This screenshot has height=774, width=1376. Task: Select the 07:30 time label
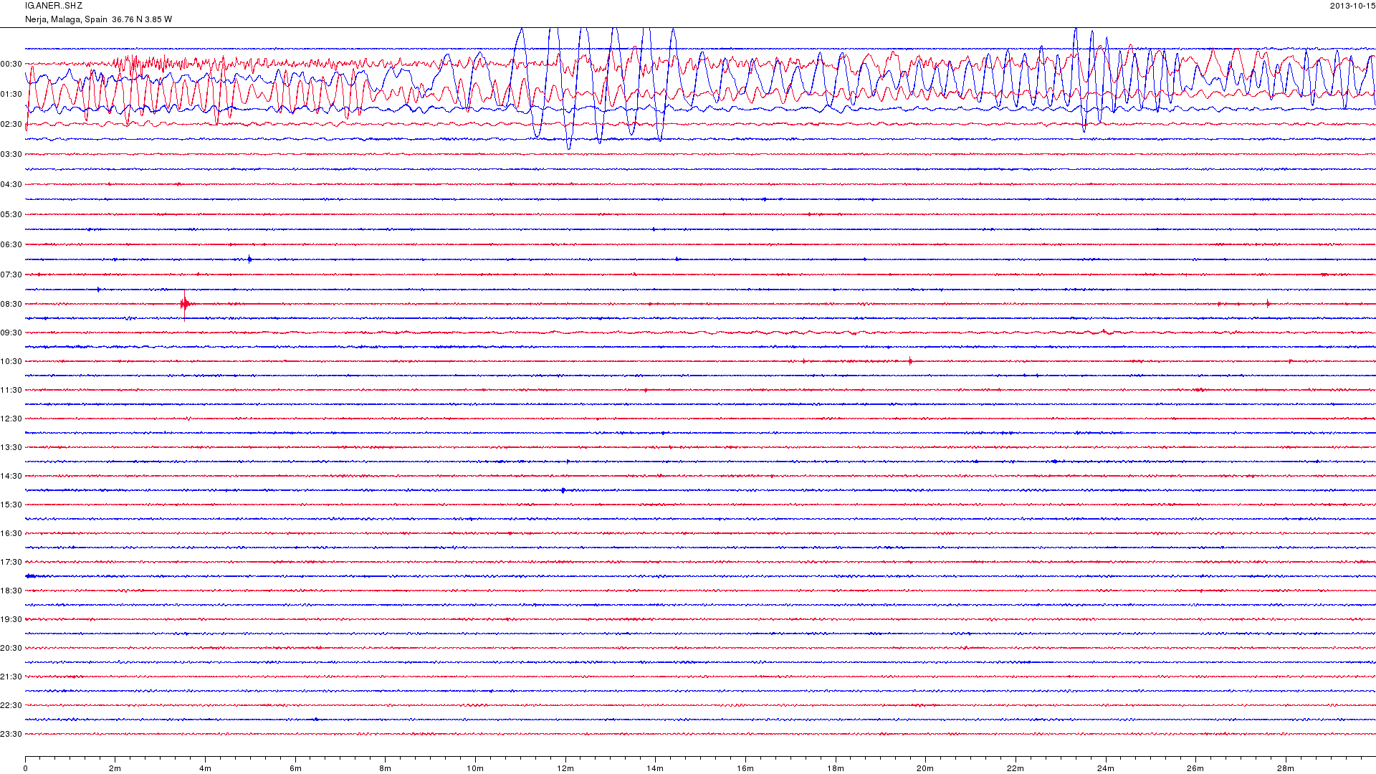pyautogui.click(x=11, y=274)
